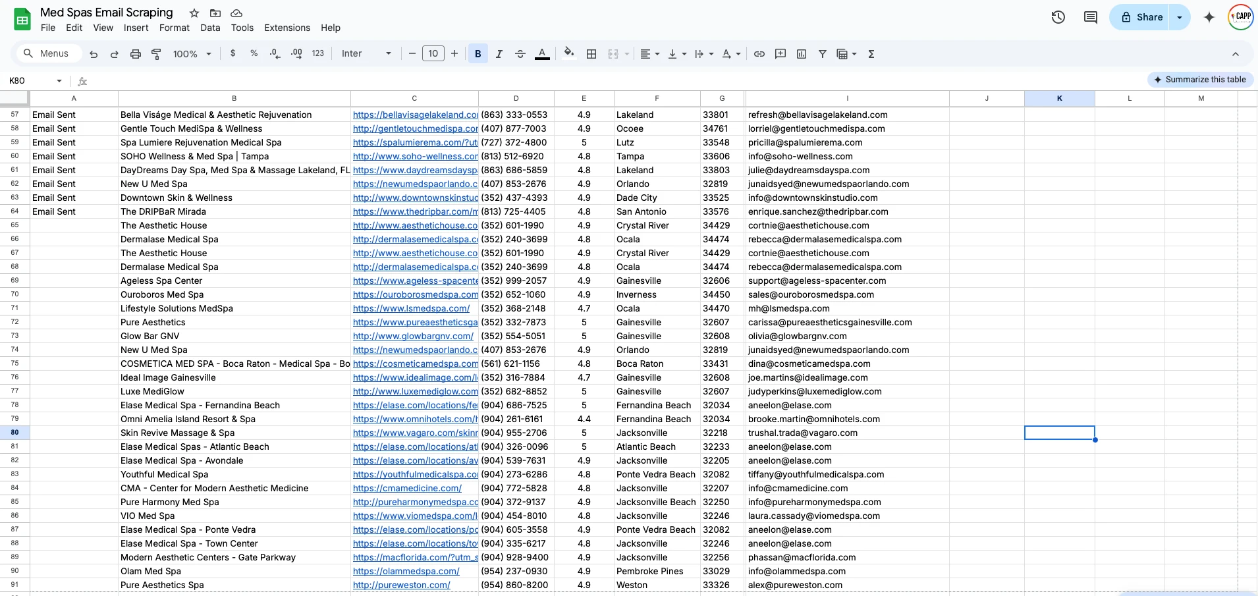Open the functions sigma menu

871,54
